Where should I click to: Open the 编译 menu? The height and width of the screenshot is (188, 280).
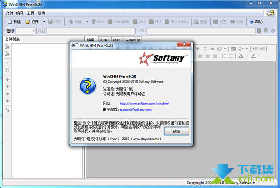(20, 13)
